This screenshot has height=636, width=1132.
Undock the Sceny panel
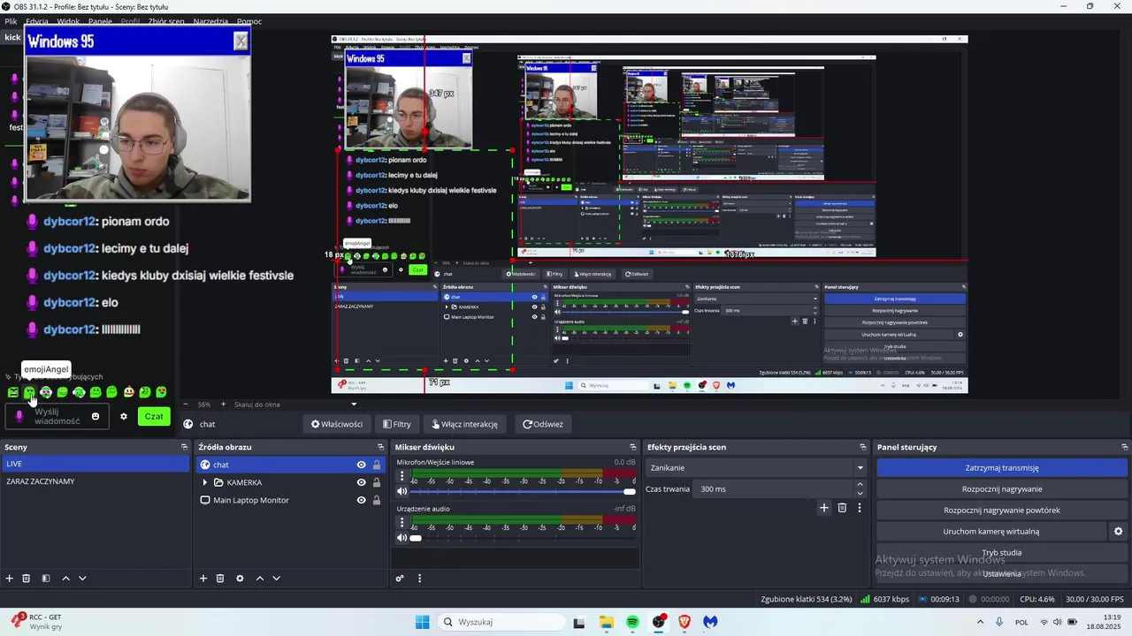(x=184, y=447)
